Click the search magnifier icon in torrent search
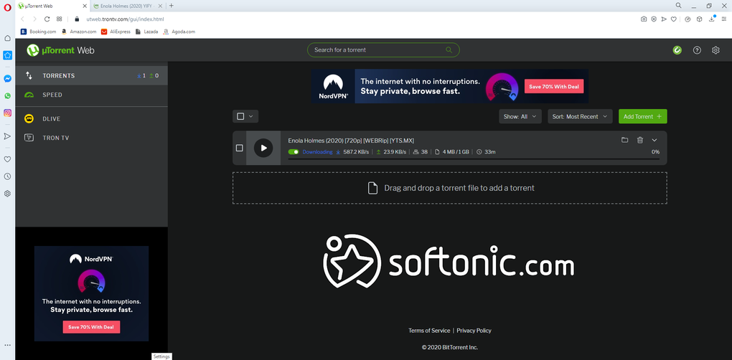The width and height of the screenshot is (732, 360). click(449, 50)
